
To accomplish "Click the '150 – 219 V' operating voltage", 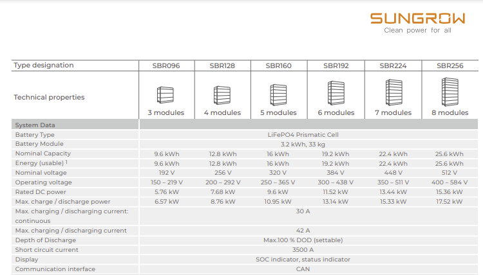I will 167,182.
